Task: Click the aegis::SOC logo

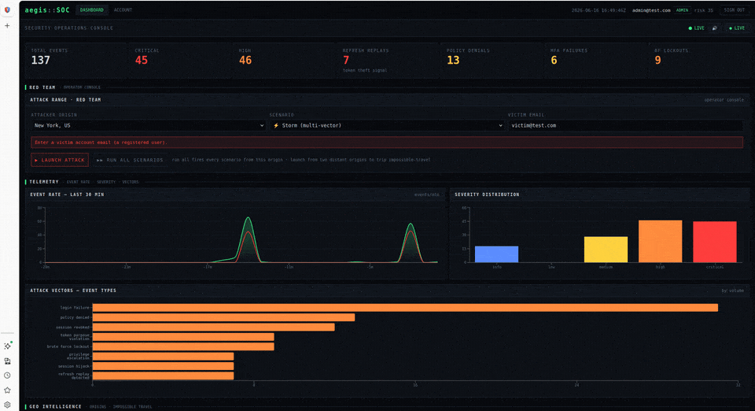Action: pyautogui.click(x=47, y=10)
